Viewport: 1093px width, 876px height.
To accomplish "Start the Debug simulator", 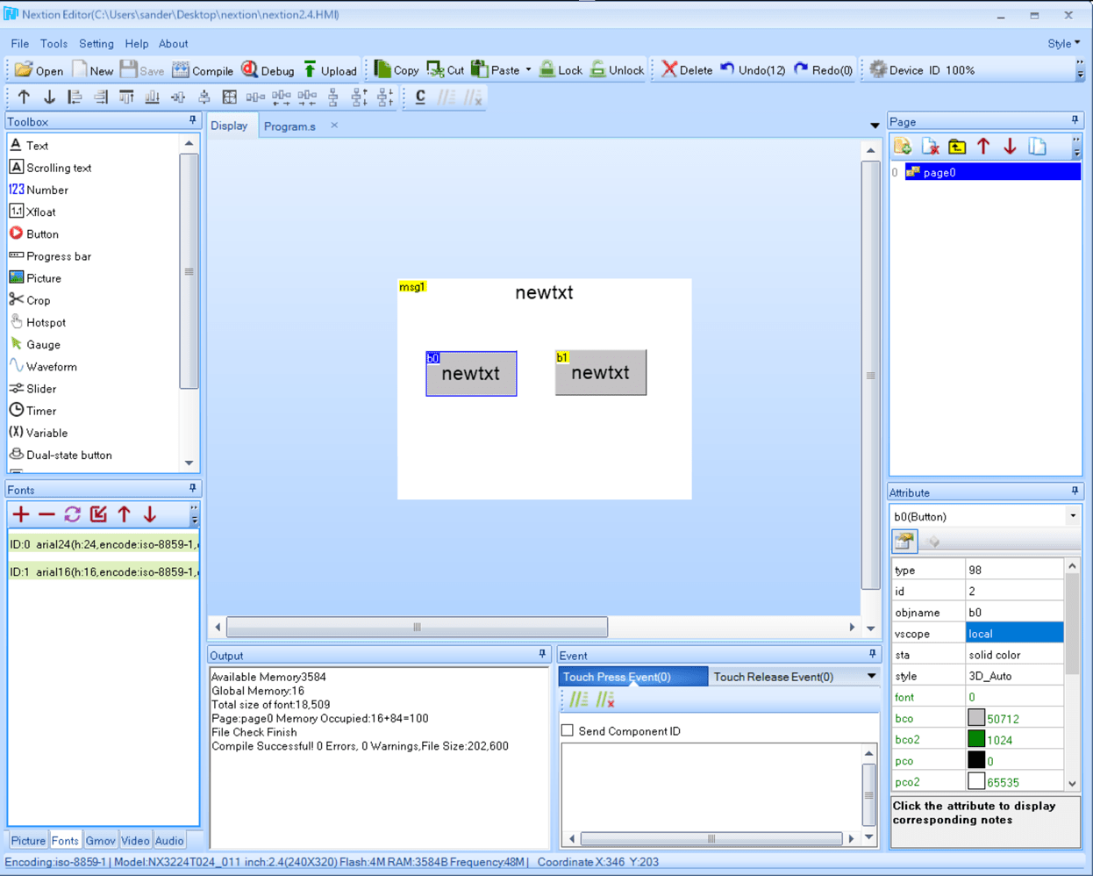I will (268, 70).
